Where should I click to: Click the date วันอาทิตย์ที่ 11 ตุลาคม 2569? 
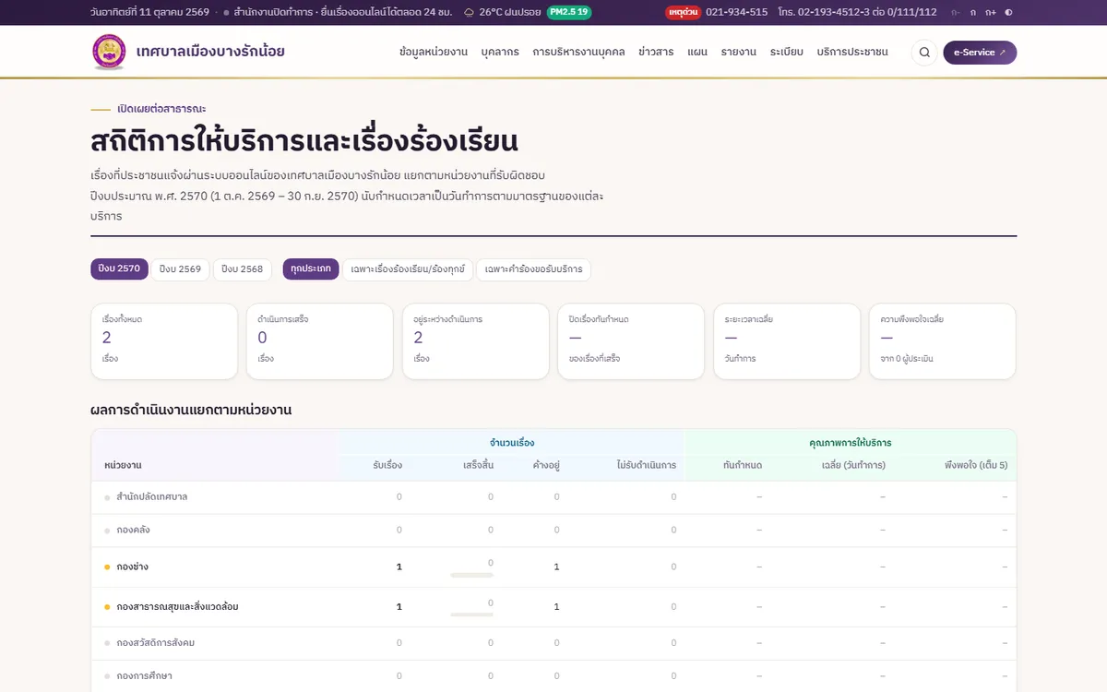tap(149, 12)
